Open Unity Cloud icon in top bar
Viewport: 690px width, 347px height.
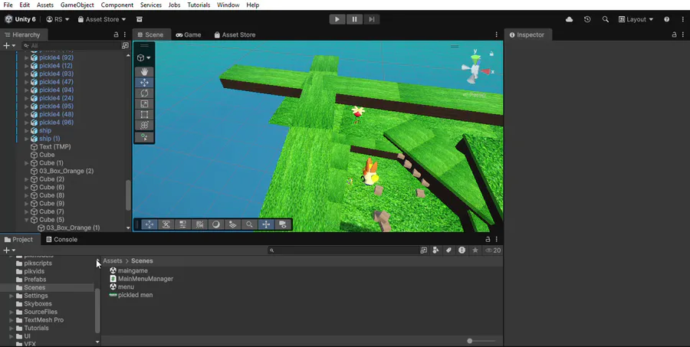[569, 19]
